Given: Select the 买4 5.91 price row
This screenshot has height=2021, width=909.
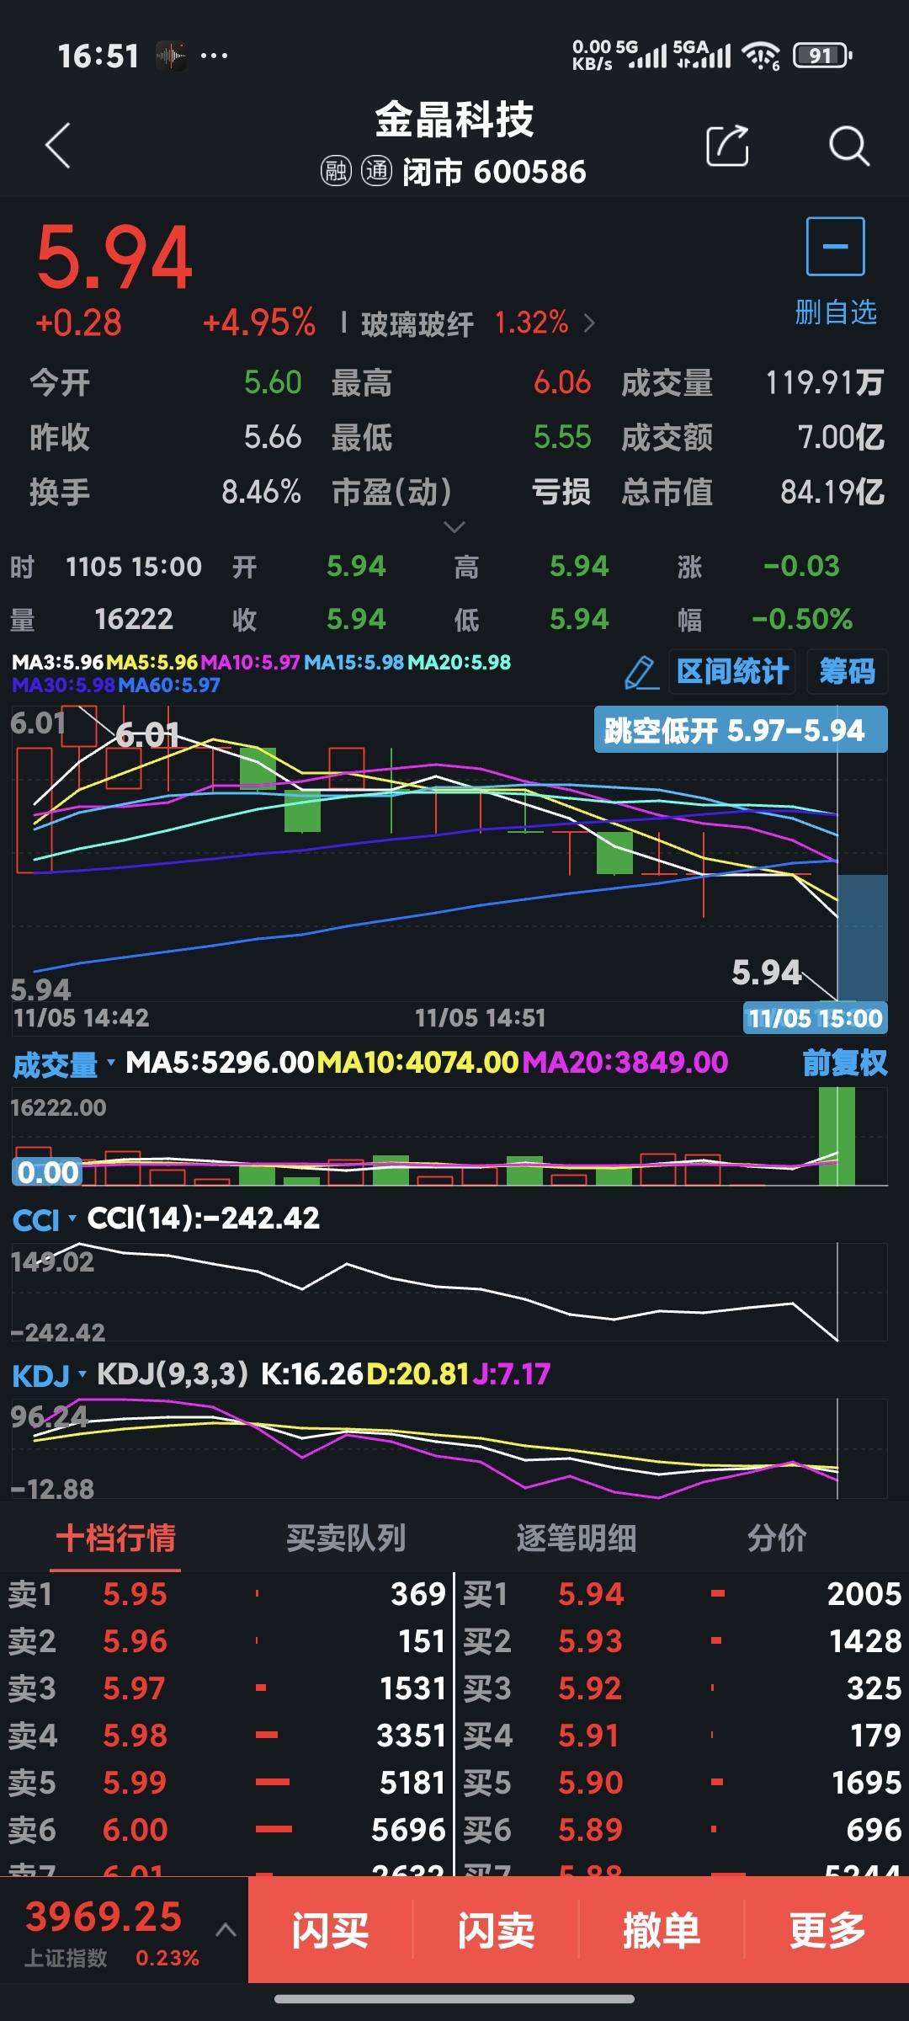Looking at the screenshot, I should click(x=683, y=1736).
